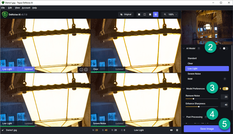This screenshot has height=134, width=233.
Task: Select the single image view icon
Action: point(139,15)
